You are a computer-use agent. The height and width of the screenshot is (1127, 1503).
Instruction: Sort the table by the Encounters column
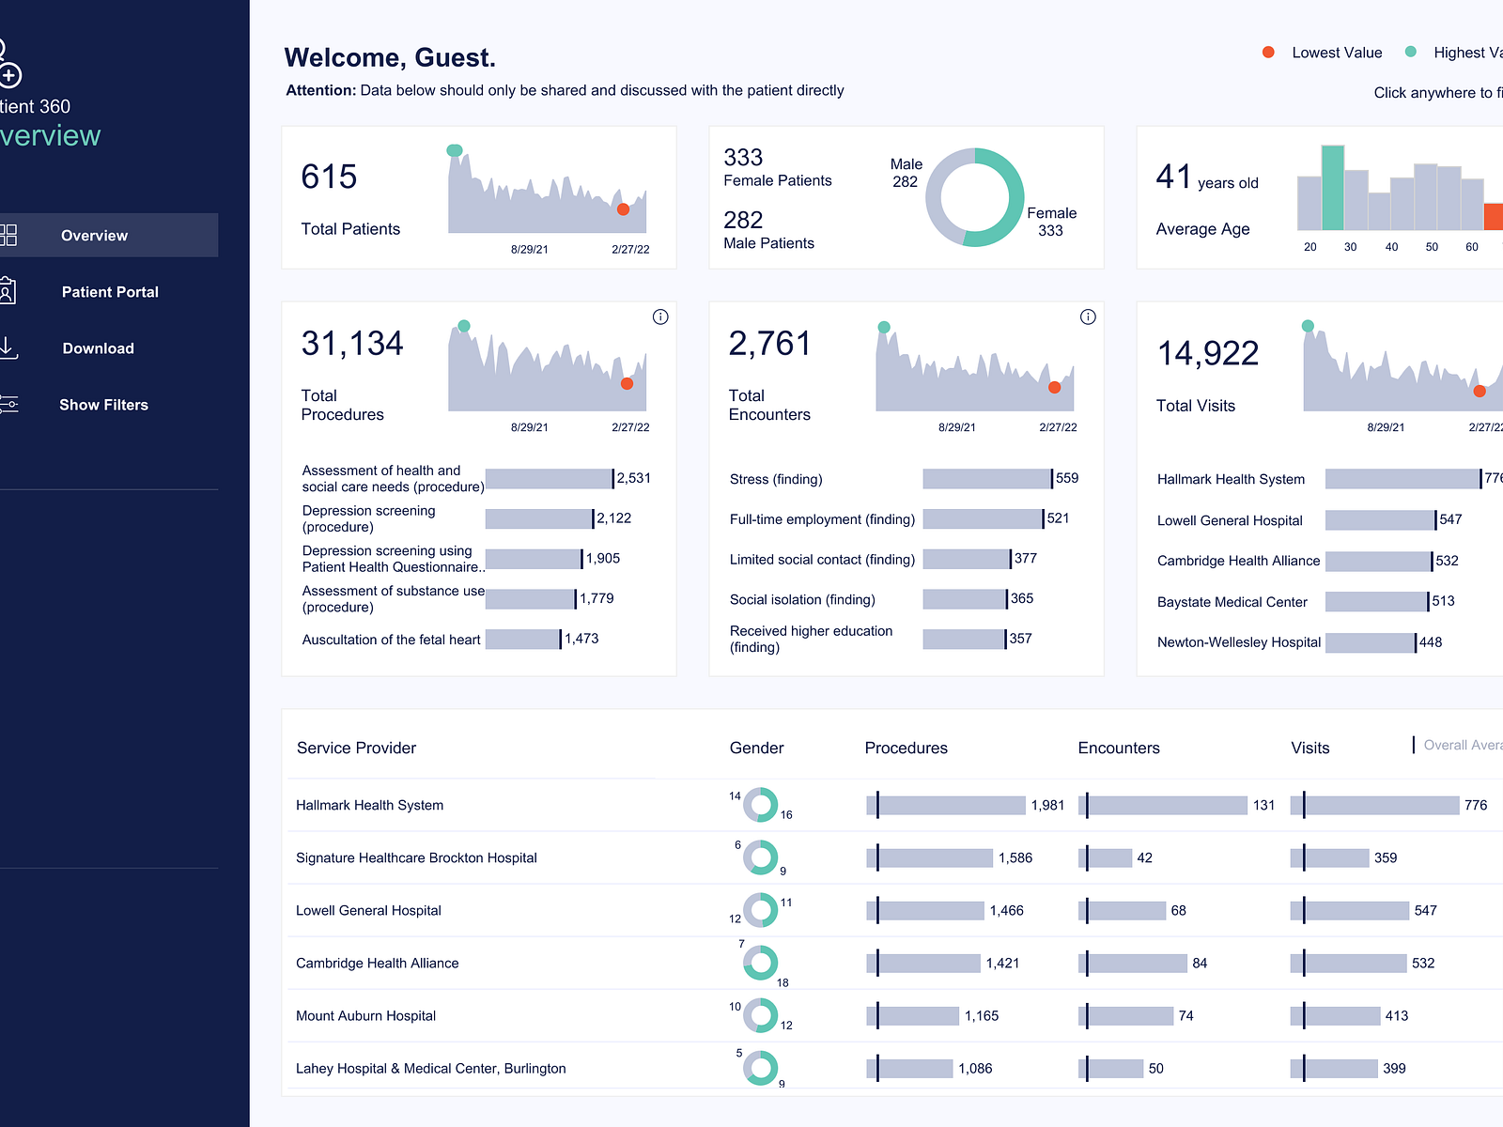(x=1118, y=748)
